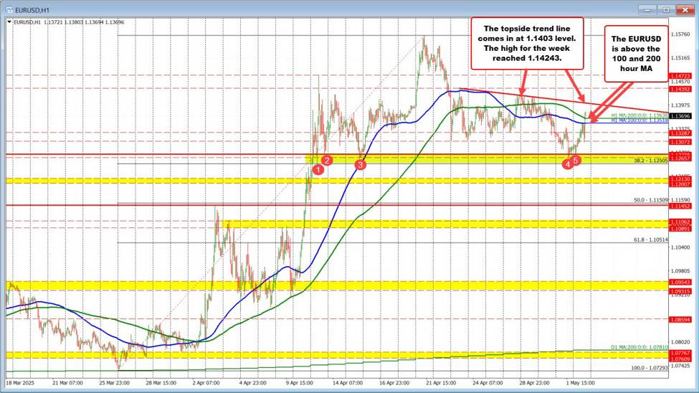Click the 9 Apr 15:00 time axis label
699x393 pixels.
pyautogui.click(x=300, y=383)
